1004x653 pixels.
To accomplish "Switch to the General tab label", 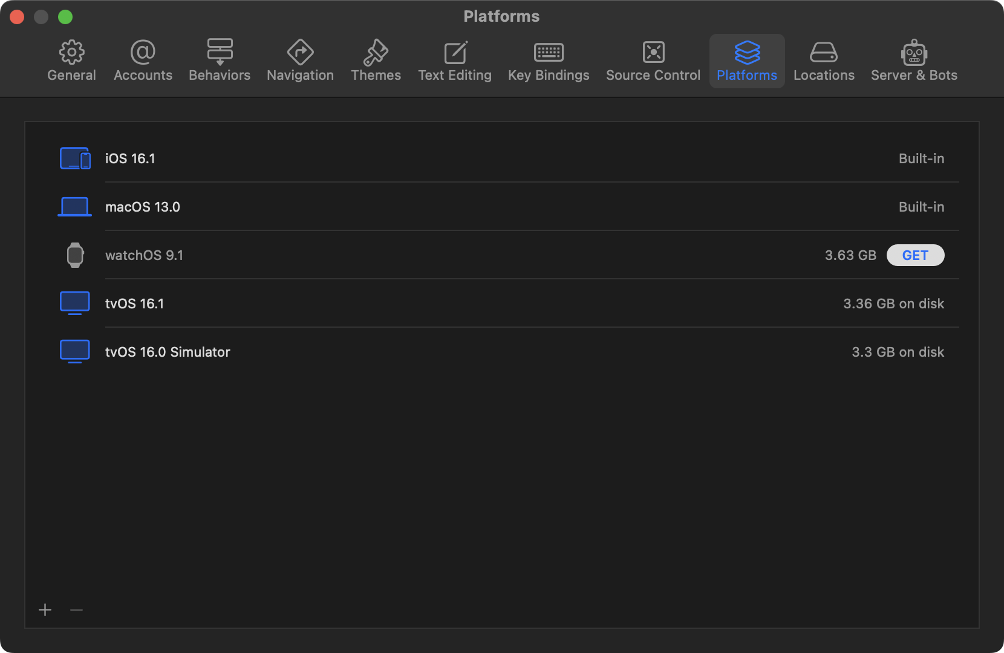I will pyautogui.click(x=72, y=75).
